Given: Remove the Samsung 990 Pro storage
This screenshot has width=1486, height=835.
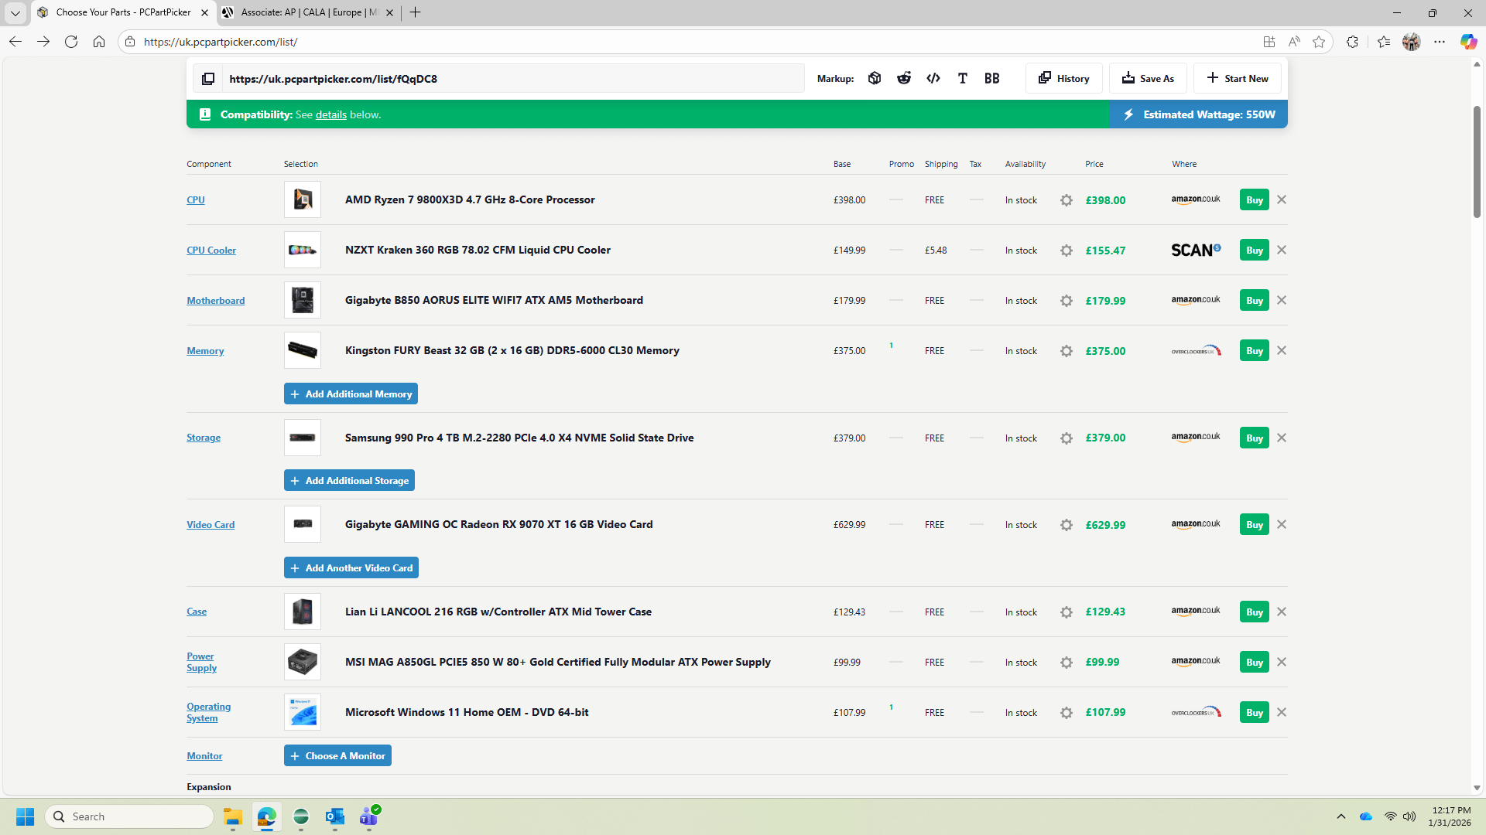Looking at the screenshot, I should (x=1282, y=438).
